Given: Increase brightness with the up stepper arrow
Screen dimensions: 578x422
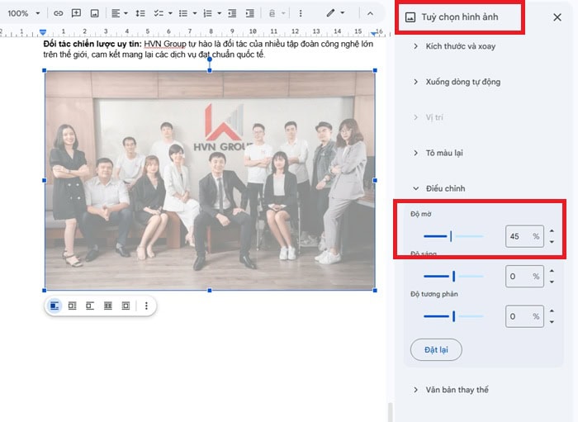Looking at the screenshot, I should pos(552,271).
